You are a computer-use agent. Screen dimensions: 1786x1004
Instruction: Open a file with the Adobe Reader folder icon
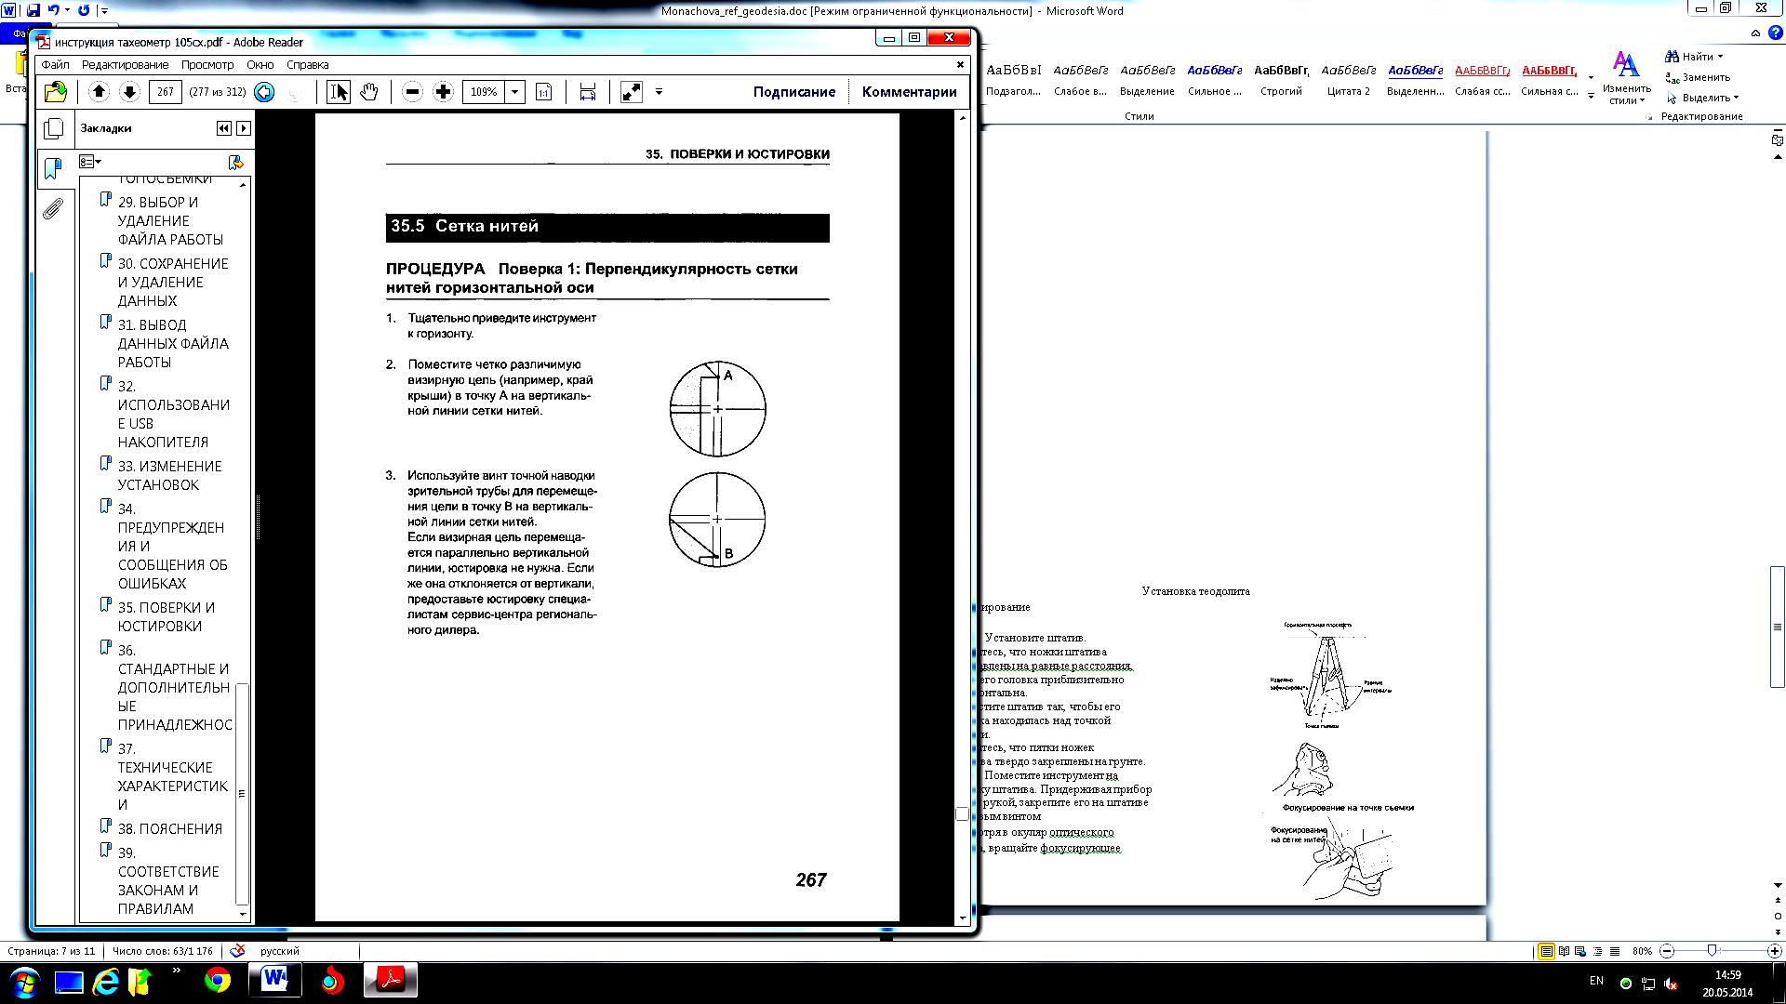click(56, 91)
